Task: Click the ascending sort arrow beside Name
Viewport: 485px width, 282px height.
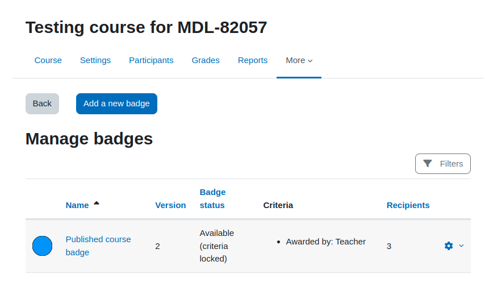Action: (x=97, y=203)
